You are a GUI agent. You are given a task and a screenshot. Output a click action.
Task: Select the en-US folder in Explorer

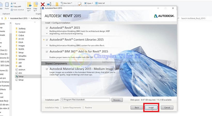pos(21,39)
